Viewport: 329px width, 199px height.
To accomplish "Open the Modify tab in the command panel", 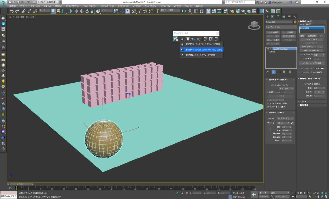I will tap(273, 17).
